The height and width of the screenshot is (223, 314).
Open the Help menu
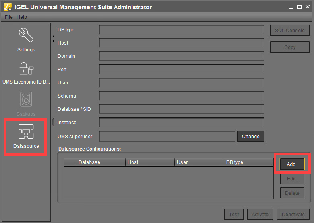[x=22, y=17]
